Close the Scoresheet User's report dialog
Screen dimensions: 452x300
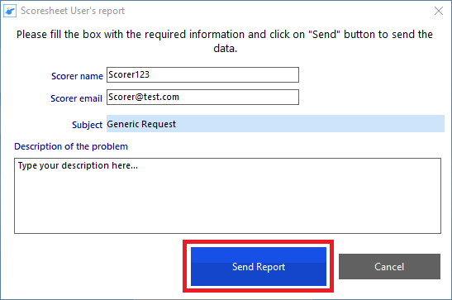coord(439,11)
